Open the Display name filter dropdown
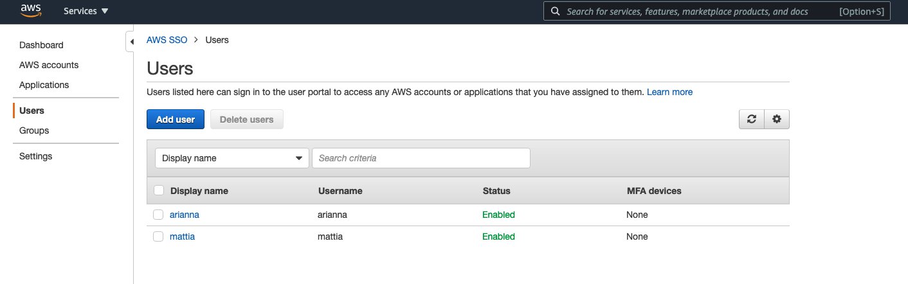Image resolution: width=908 pixels, height=284 pixels. 232,158
